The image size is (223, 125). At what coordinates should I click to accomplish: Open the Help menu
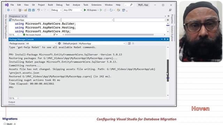(118, 5)
